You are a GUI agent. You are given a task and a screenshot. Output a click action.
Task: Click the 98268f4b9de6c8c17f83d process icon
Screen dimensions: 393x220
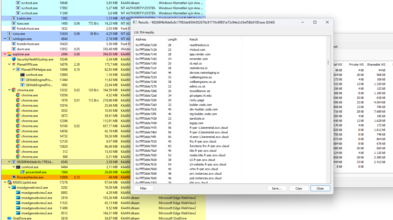[14, 162]
